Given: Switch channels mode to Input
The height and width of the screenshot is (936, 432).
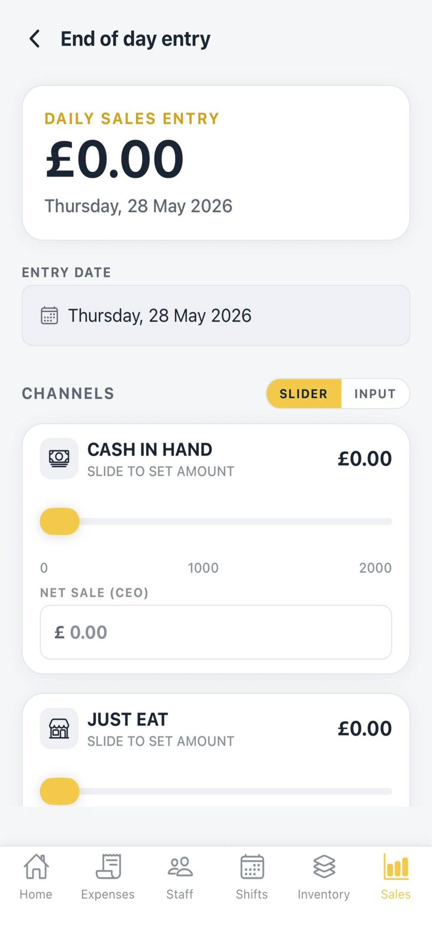Looking at the screenshot, I should 375,393.
